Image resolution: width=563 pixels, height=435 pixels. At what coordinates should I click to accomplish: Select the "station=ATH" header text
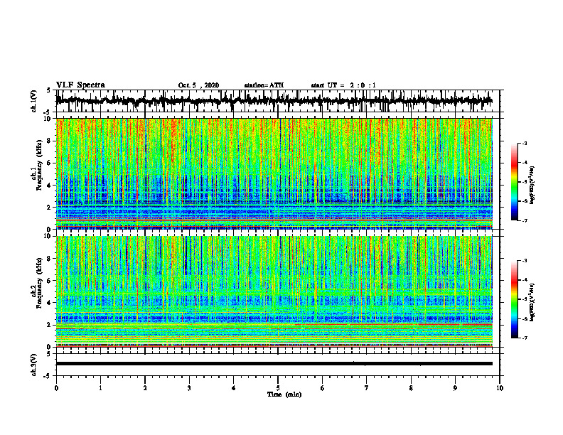click(264, 85)
